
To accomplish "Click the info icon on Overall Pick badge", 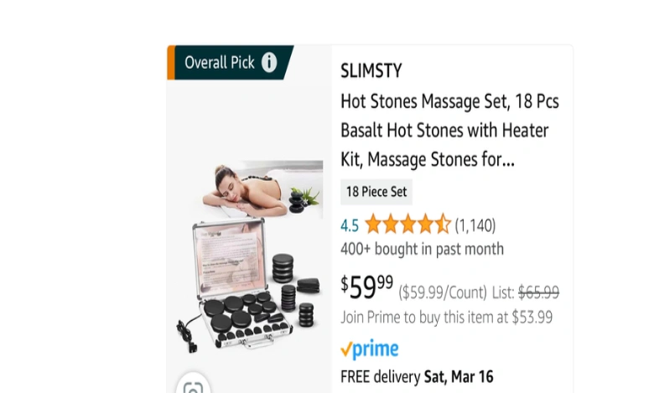I will click(269, 63).
